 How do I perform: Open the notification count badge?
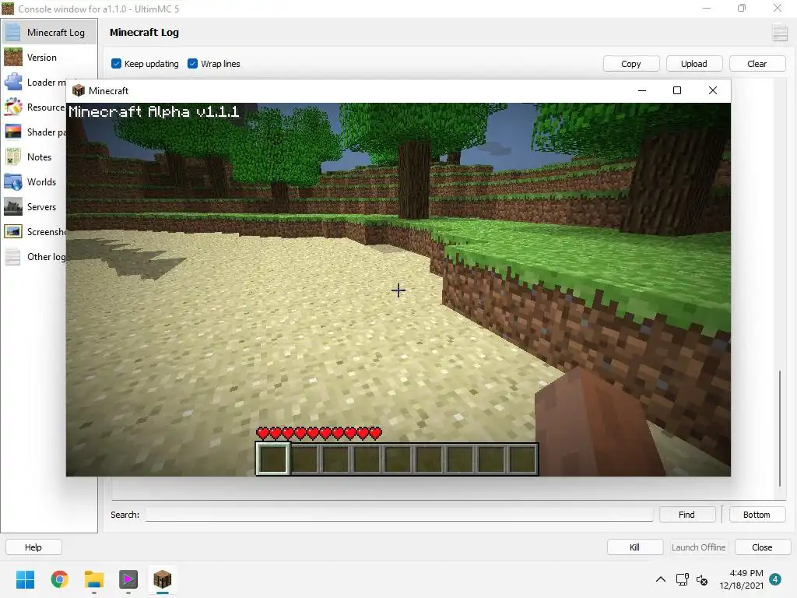point(775,579)
